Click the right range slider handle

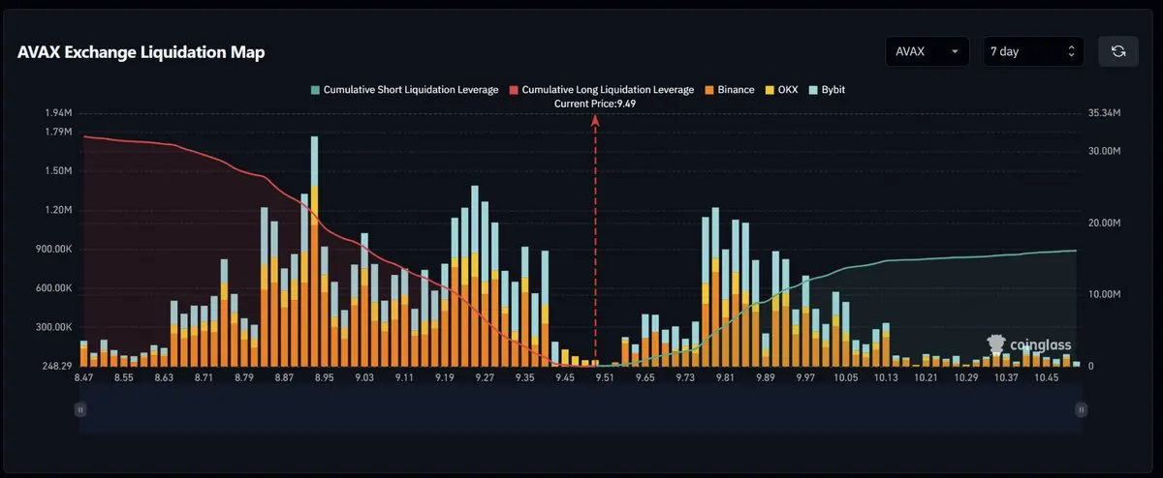pos(1081,409)
